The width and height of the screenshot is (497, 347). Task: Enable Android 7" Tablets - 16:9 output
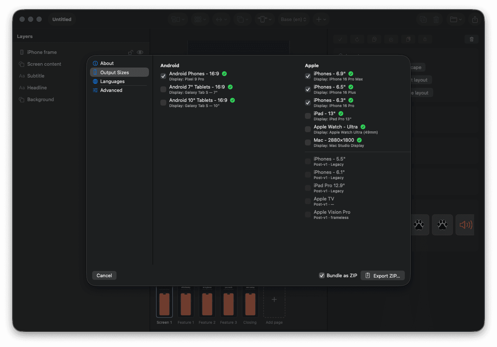click(163, 89)
